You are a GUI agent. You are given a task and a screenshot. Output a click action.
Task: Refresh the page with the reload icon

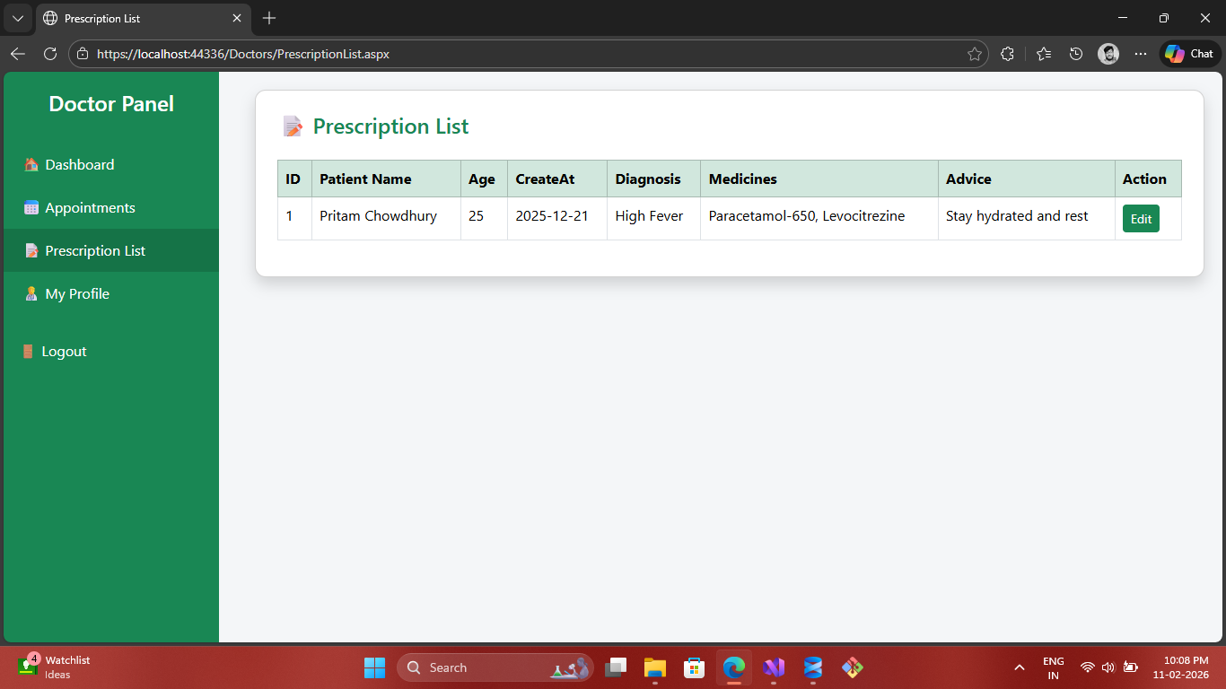(x=50, y=54)
